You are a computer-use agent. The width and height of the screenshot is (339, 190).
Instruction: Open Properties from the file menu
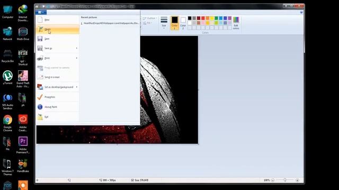[58, 97]
